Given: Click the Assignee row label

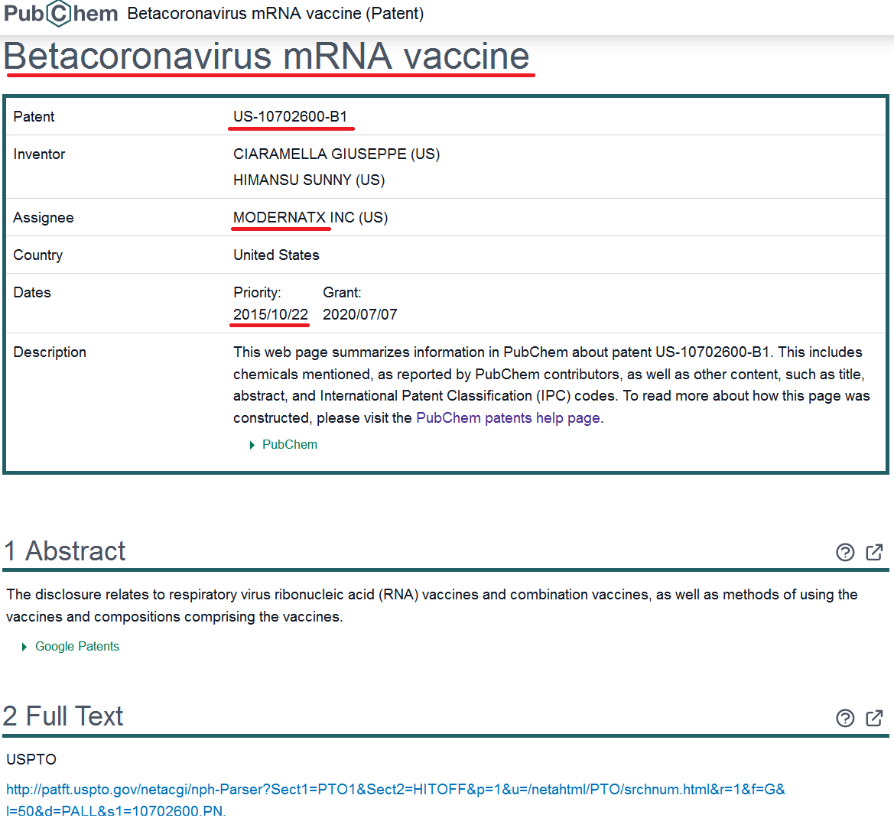Looking at the screenshot, I should point(44,218).
